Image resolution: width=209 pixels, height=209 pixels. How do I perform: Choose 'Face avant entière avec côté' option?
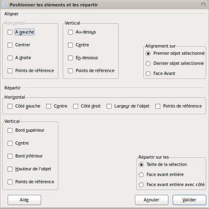tap(141, 185)
